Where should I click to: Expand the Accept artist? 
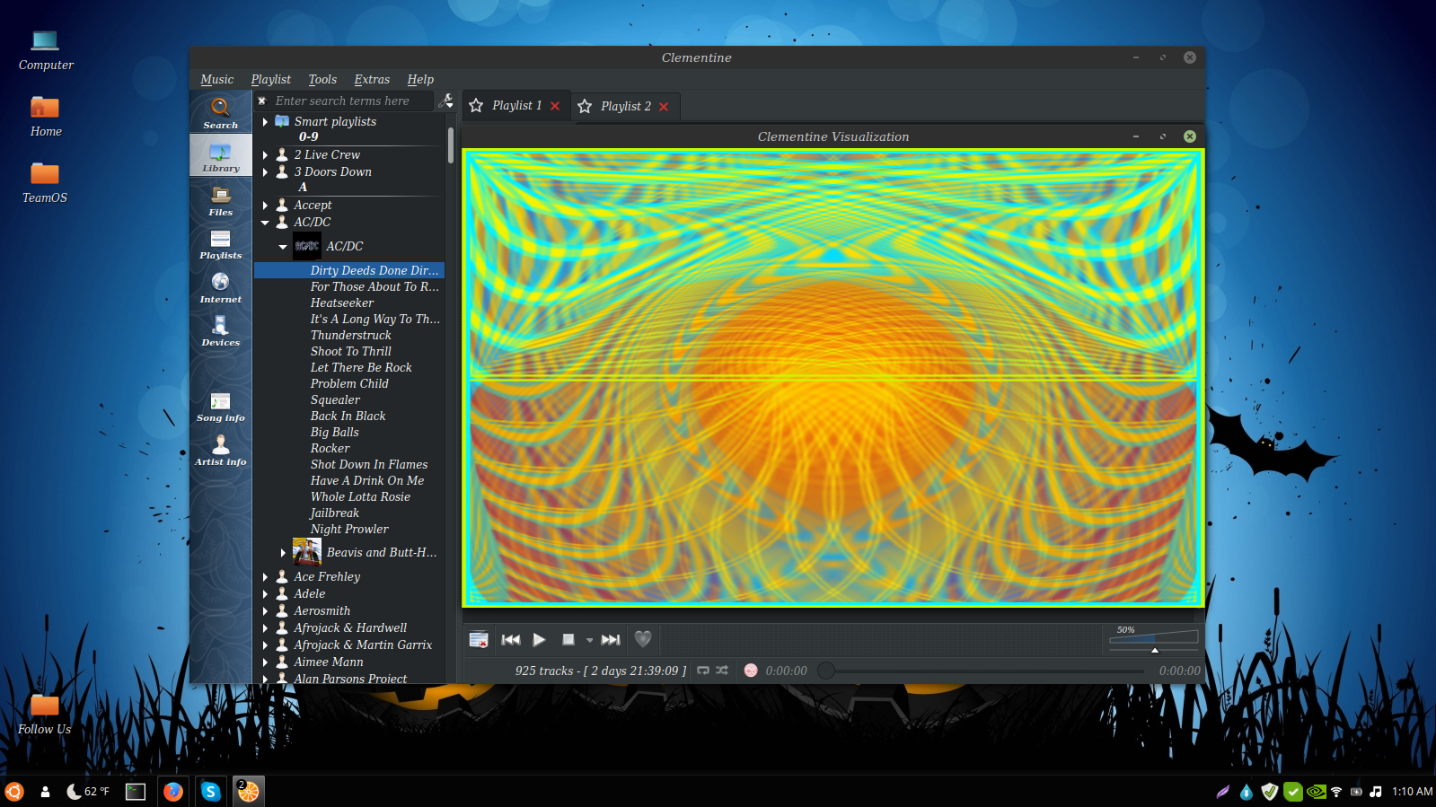pos(265,205)
